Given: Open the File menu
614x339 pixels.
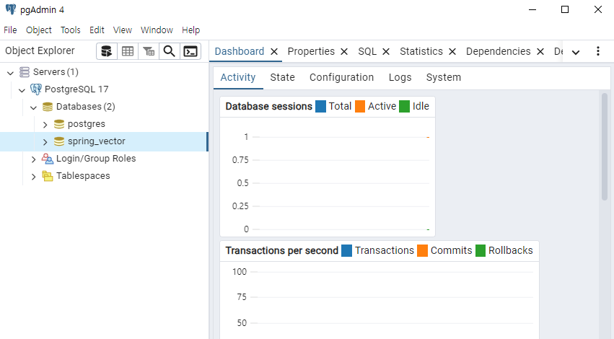Looking at the screenshot, I should (x=10, y=30).
